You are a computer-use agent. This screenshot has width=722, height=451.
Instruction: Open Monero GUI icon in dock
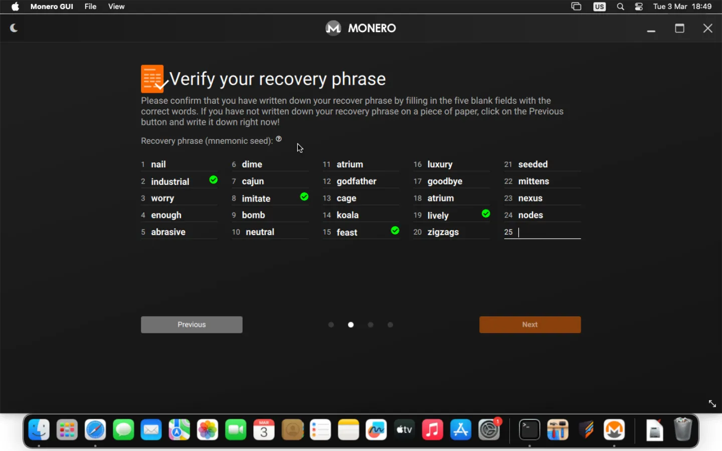click(x=614, y=430)
